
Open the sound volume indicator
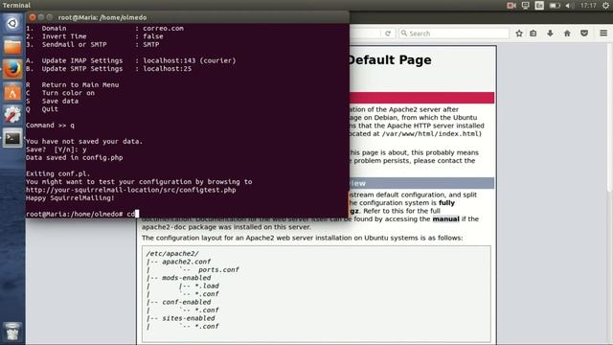[570, 6]
